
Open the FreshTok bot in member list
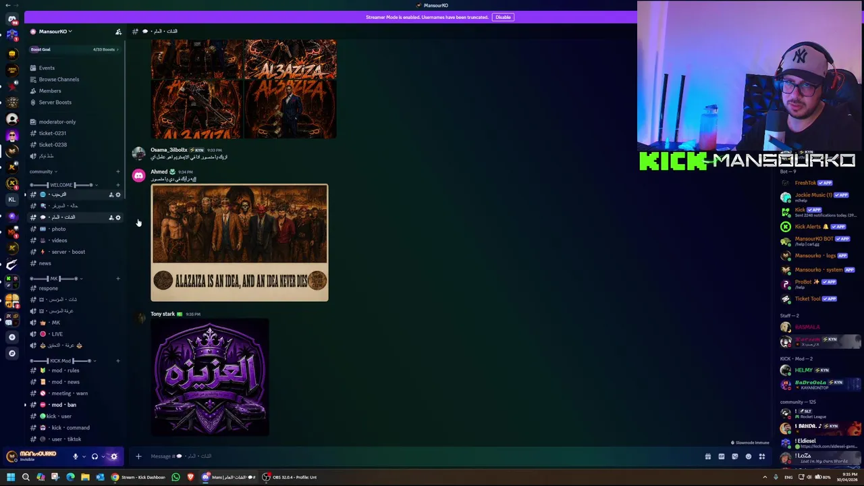coord(818,183)
